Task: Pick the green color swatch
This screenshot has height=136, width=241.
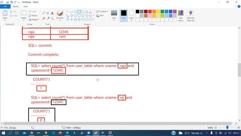Action: coord(162,11)
